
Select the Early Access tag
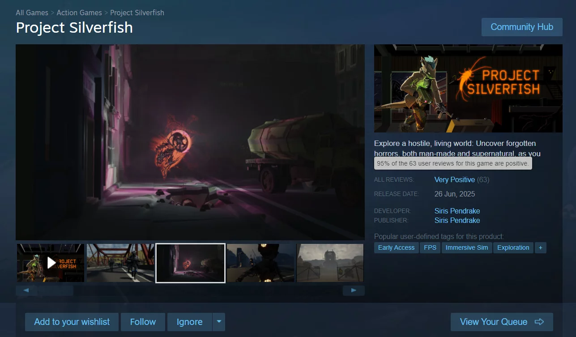click(x=397, y=247)
